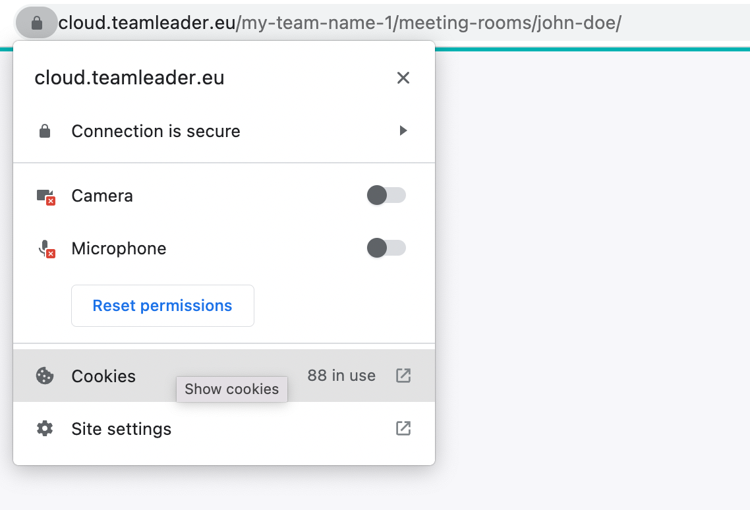Click the 88 in use cookie count
Viewport: 750px width, 510px height.
coord(341,376)
